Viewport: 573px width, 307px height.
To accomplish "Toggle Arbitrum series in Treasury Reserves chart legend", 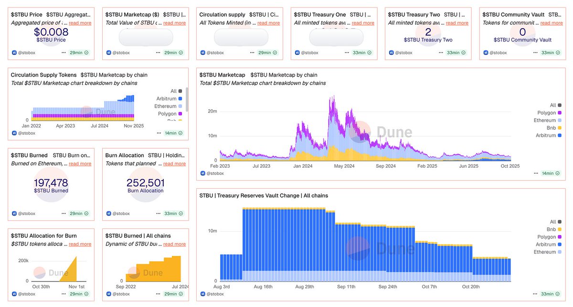I will (x=548, y=244).
